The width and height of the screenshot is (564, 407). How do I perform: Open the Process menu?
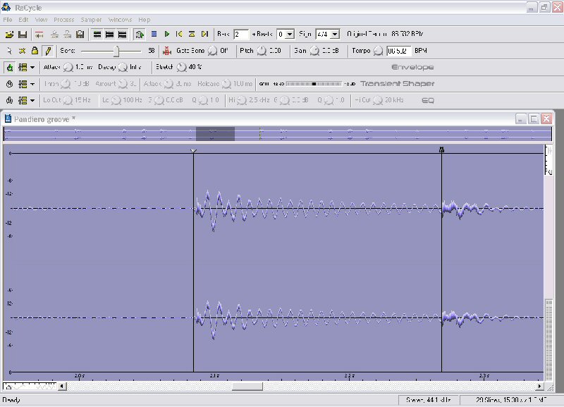63,20
